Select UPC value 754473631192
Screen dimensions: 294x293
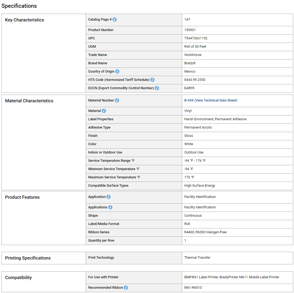tap(196, 38)
